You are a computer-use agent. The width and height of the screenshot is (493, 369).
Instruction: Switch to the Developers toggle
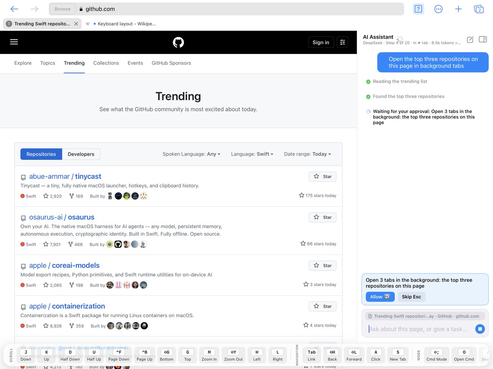point(81,154)
